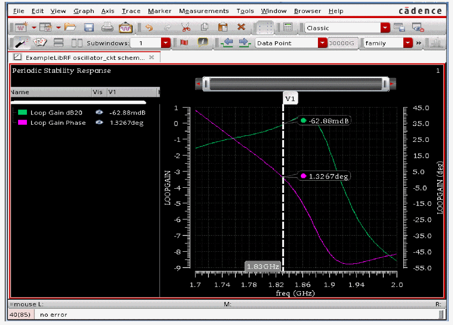This screenshot has width=453, height=325.
Task: Open the Trace menu
Action: tap(131, 11)
